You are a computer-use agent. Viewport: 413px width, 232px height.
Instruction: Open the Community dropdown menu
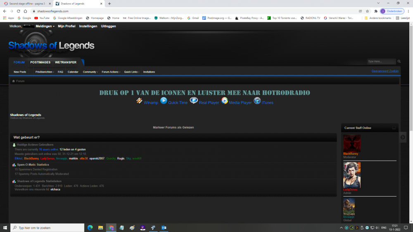(x=90, y=72)
